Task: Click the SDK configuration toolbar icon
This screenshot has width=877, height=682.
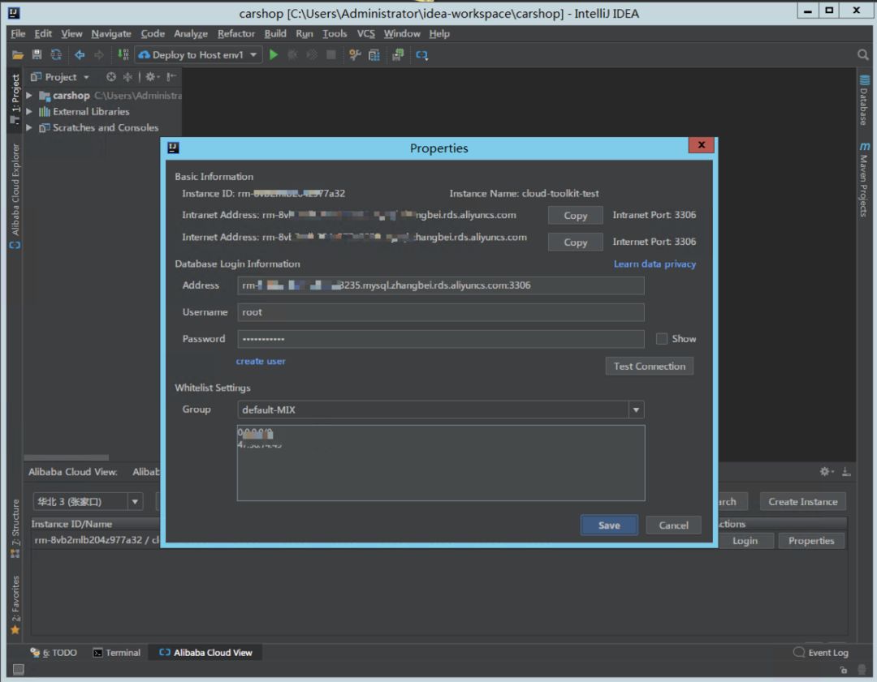Action: [x=398, y=55]
